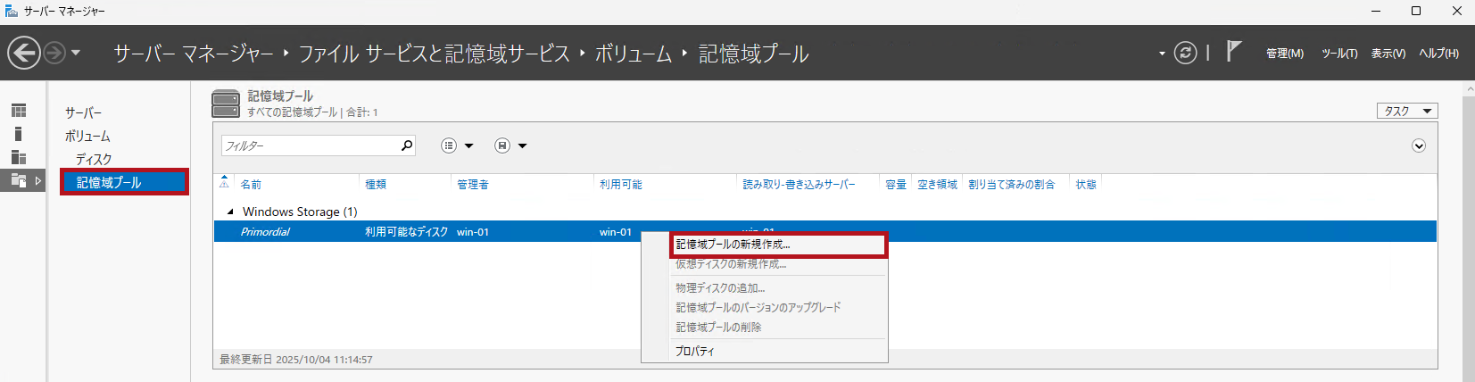1475x382 pixels.
Task: Open the notifications flag icon
Action: (x=1233, y=52)
